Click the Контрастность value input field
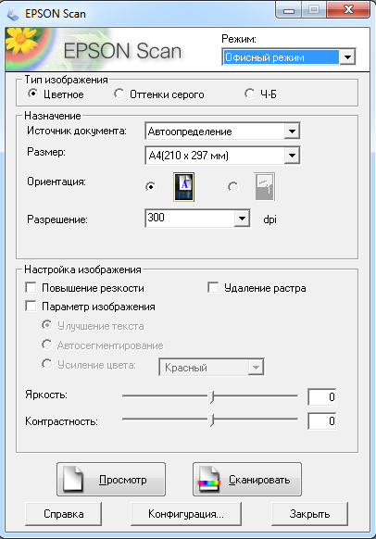This screenshot has width=376, height=539. pos(322,421)
